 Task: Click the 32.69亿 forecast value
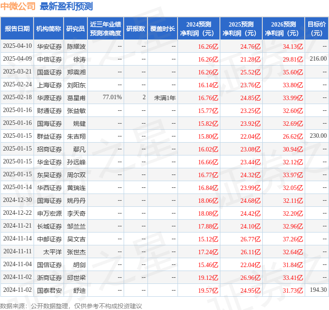[293, 124]
